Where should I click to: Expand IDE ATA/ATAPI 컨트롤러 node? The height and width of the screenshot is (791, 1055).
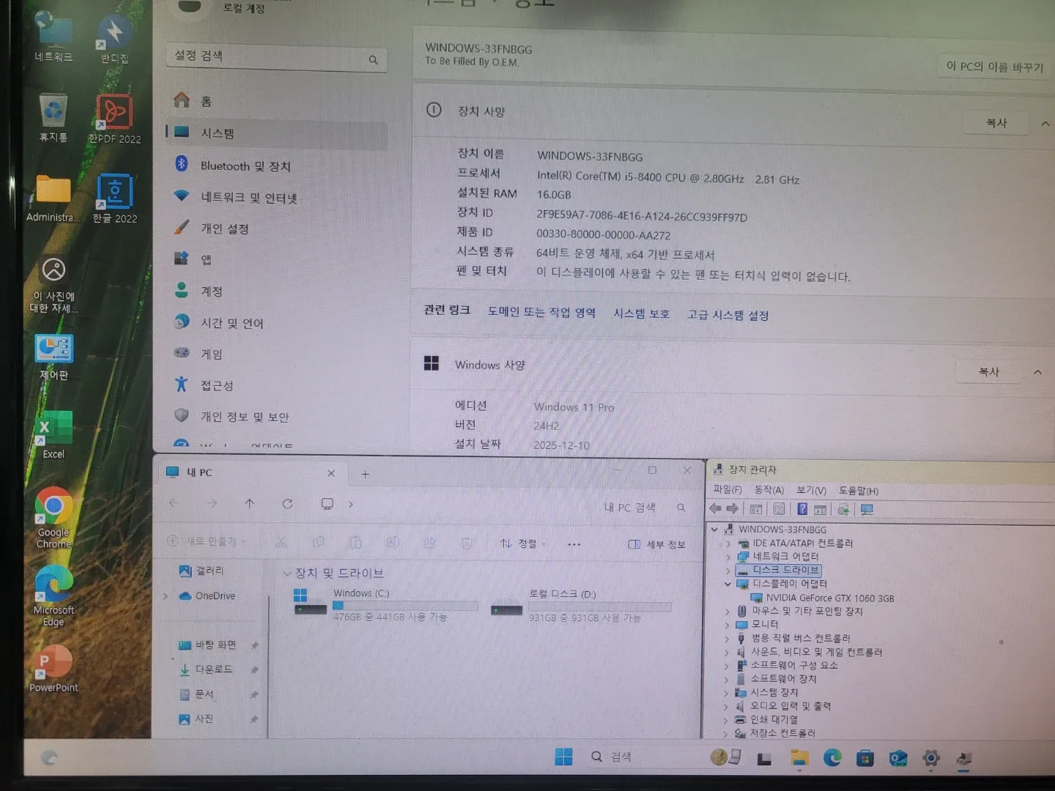pos(728,543)
